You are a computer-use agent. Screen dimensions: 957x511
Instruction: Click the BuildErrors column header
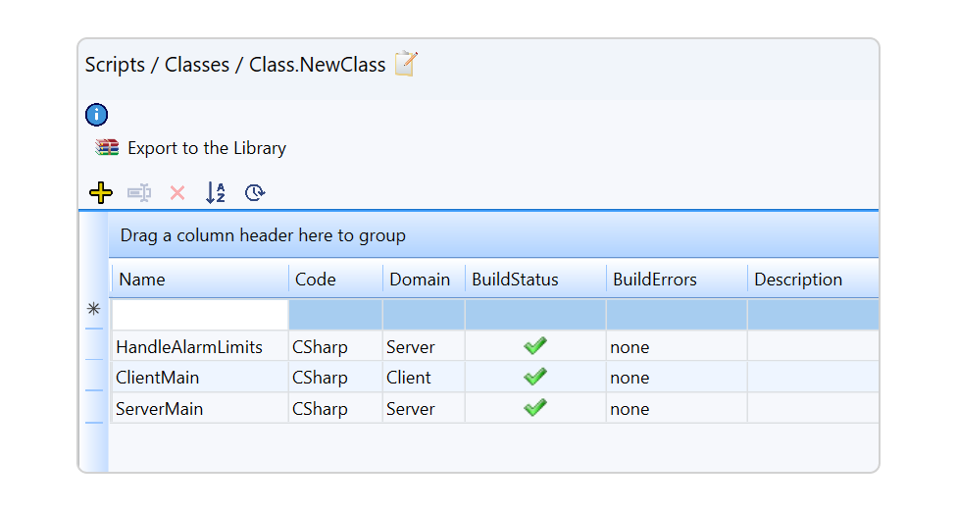pos(655,280)
